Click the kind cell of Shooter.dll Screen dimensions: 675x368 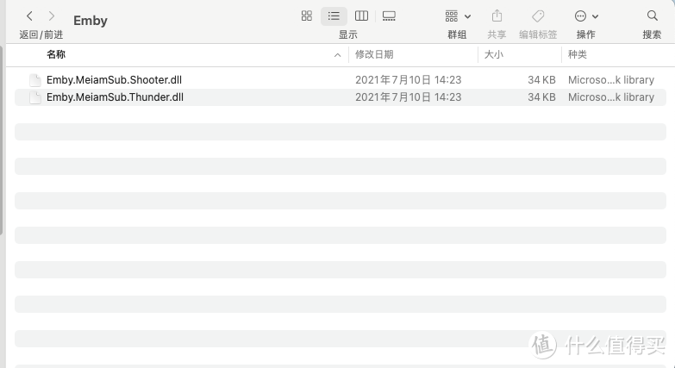[611, 80]
